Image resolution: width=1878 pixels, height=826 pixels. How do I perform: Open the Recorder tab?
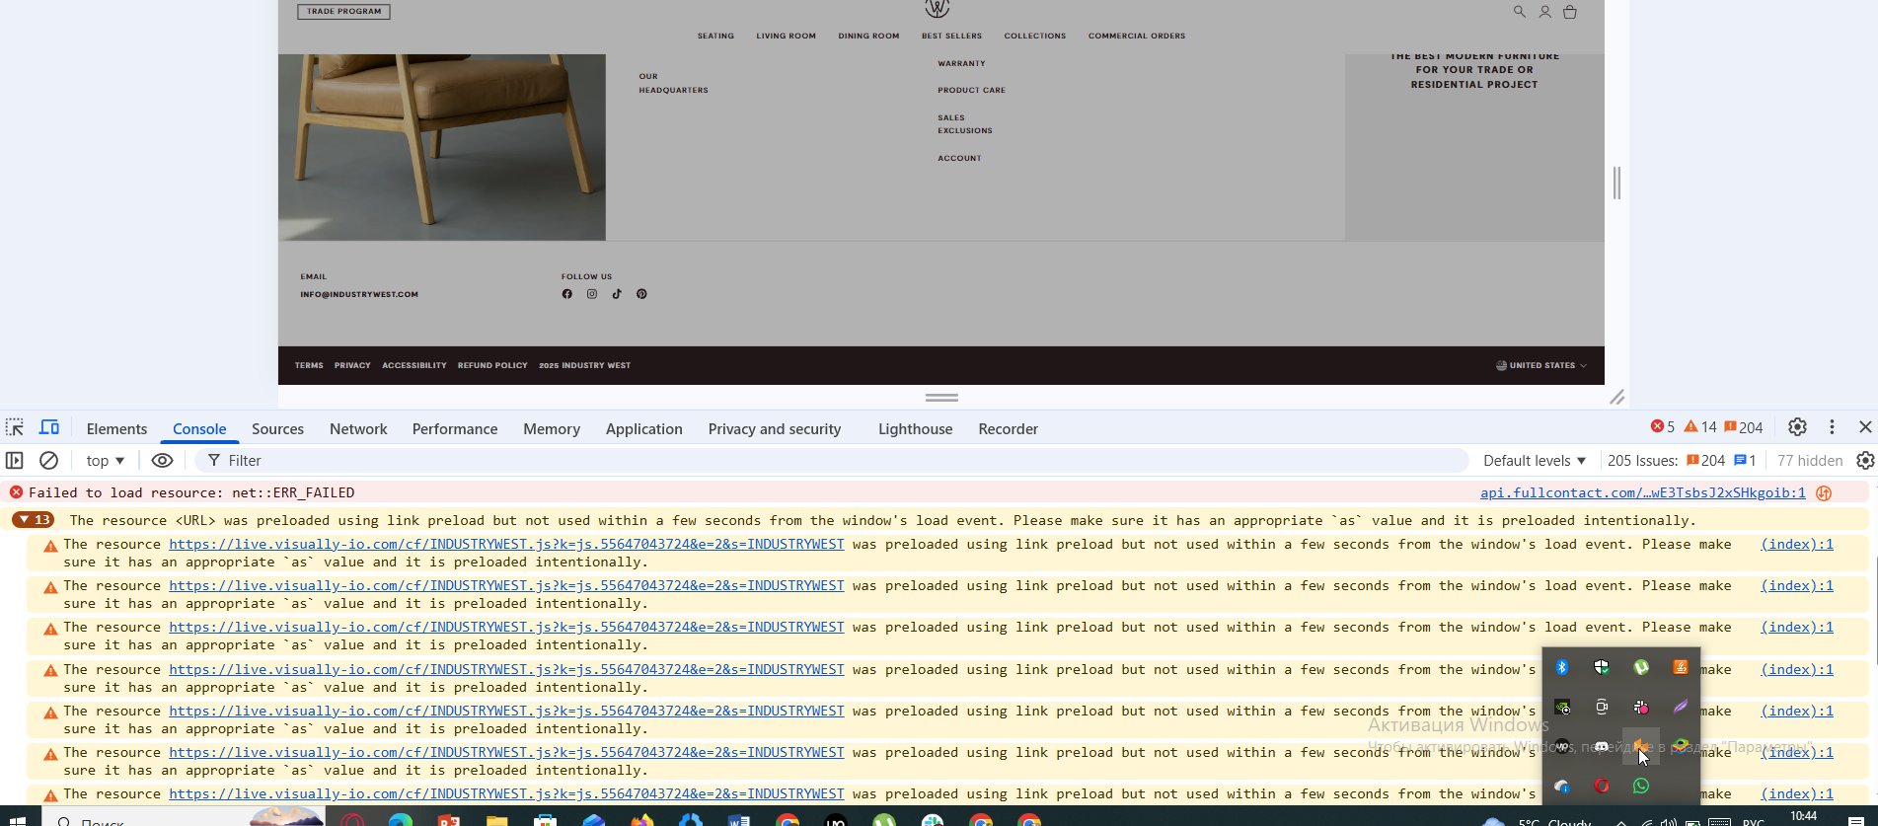1009,428
